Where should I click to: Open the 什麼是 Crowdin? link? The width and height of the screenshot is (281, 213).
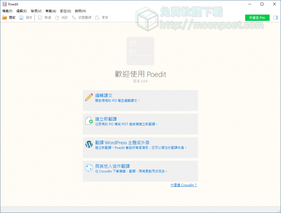(x=184, y=185)
